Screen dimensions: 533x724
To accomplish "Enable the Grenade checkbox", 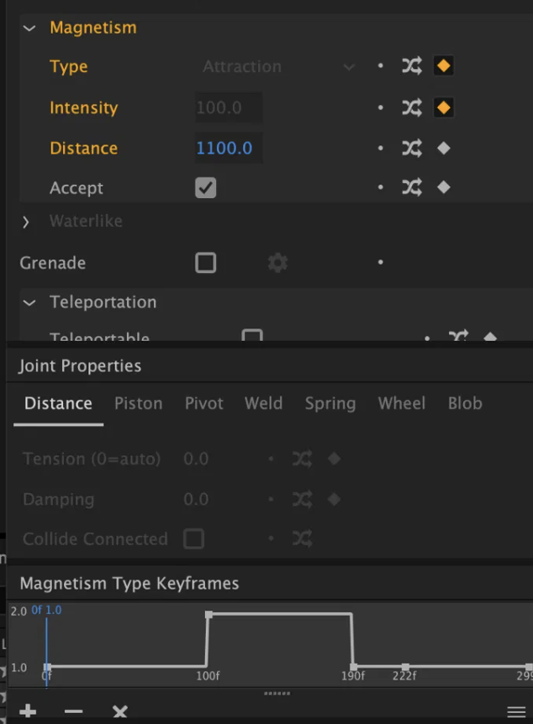I will (206, 263).
